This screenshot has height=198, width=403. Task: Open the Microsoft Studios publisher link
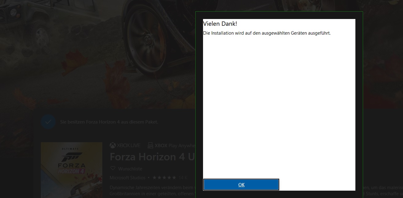tap(127, 177)
